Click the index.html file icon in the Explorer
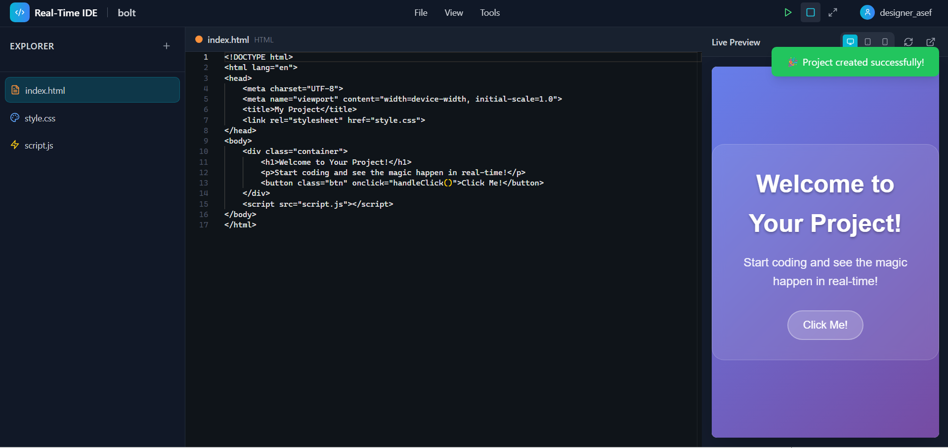The image size is (948, 448). (x=15, y=90)
